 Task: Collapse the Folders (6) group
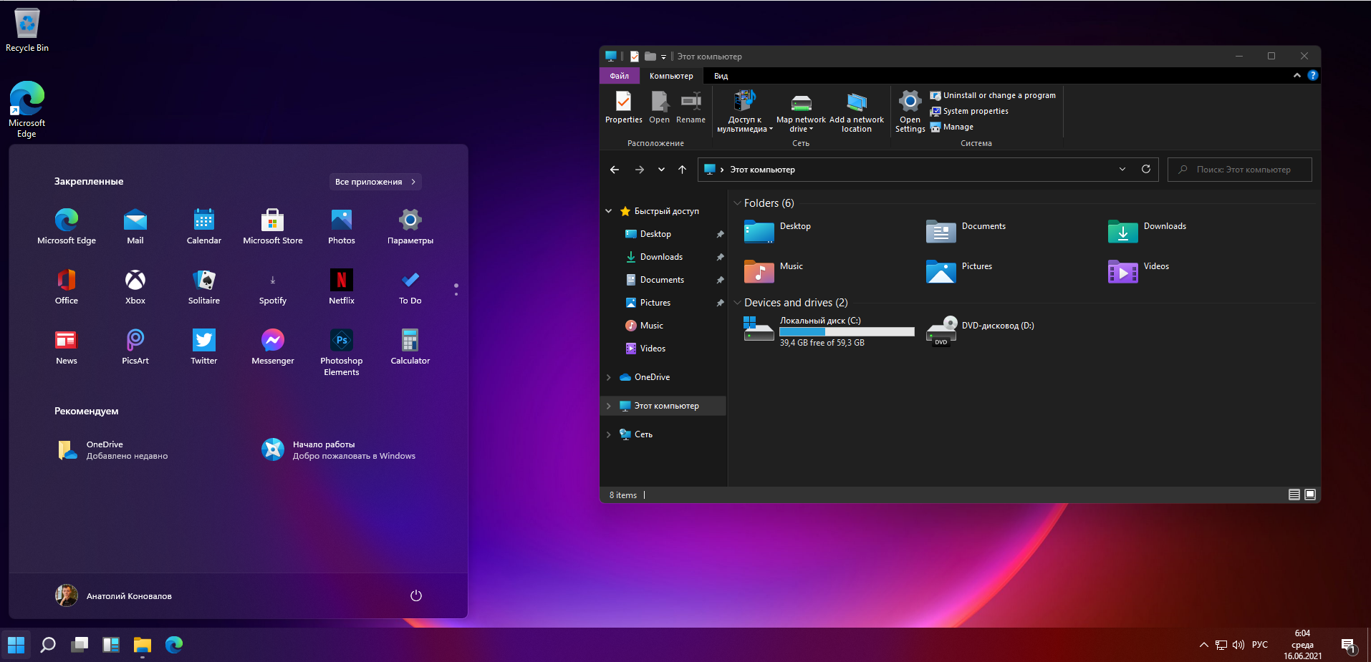(x=737, y=203)
